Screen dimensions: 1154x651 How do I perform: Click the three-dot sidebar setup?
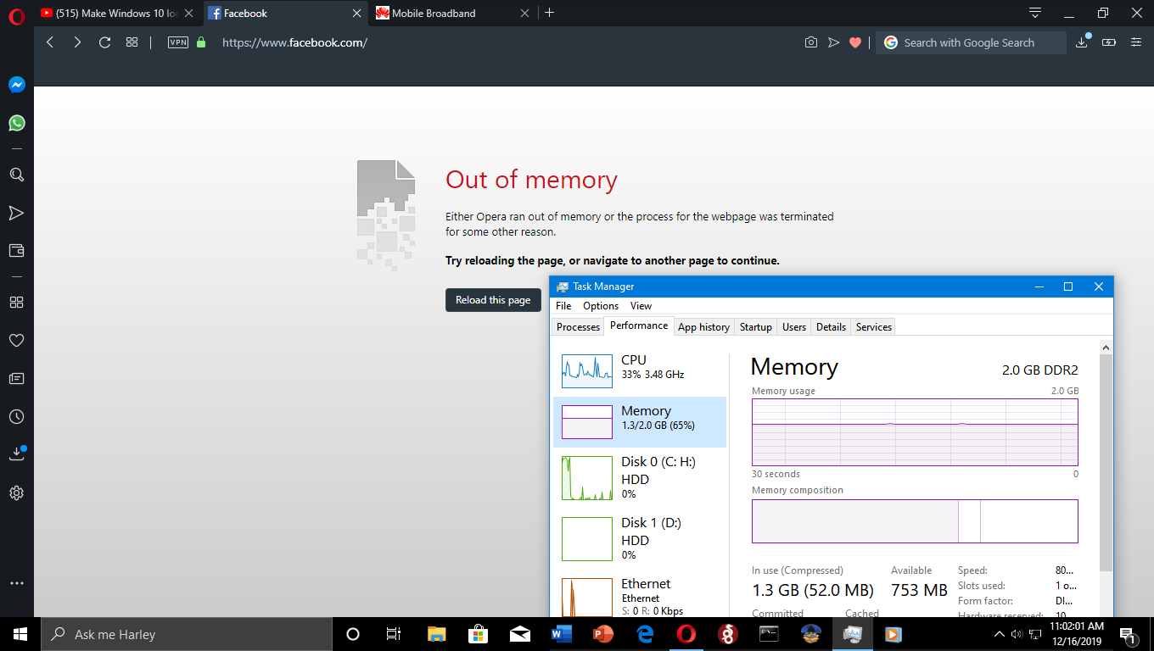pos(16,583)
